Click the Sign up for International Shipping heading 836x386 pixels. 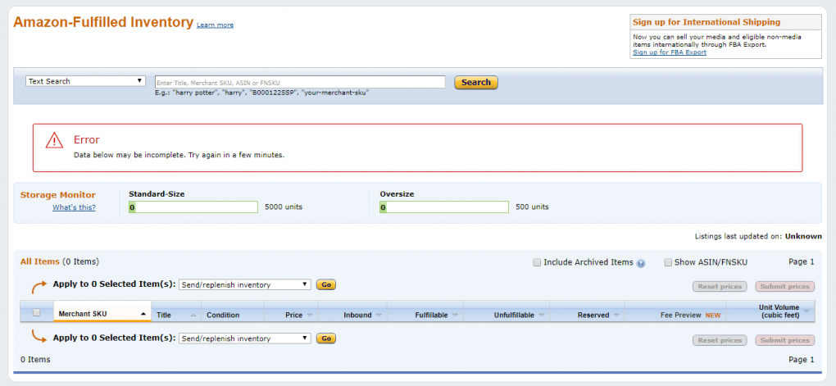point(707,22)
